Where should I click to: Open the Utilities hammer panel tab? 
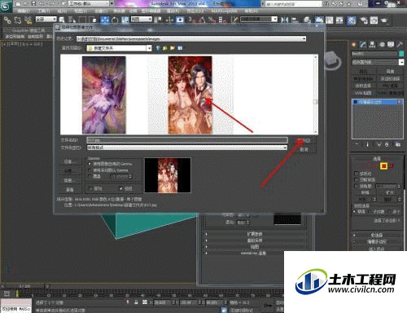click(400, 44)
